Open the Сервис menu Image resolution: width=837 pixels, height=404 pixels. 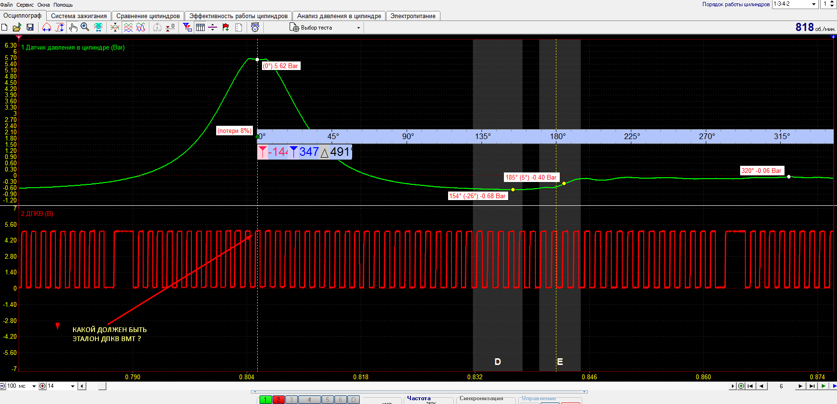(x=25, y=5)
